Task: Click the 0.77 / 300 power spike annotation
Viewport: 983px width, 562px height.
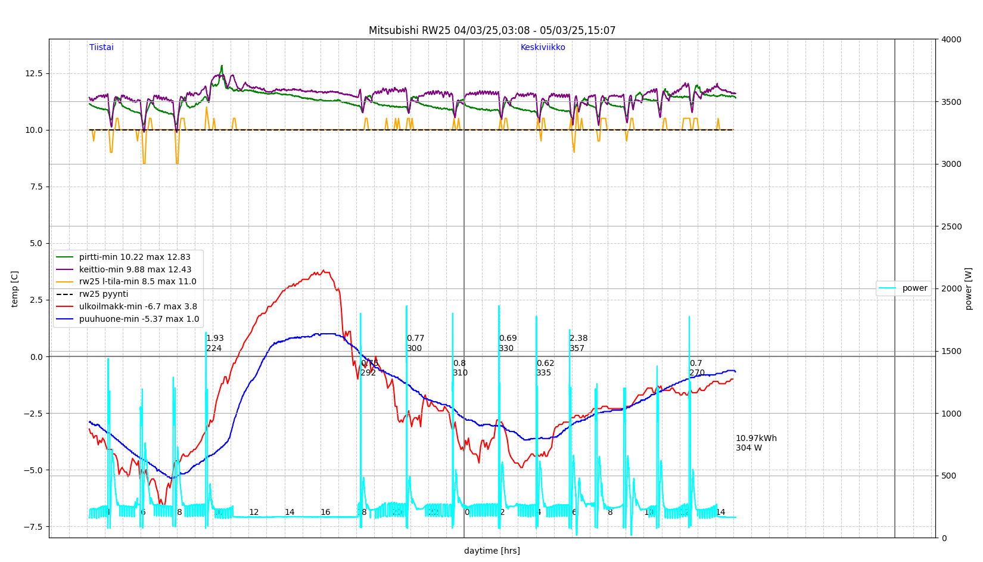Action: [415, 343]
